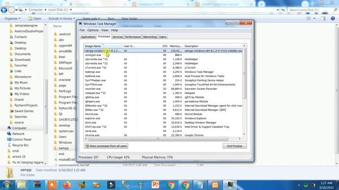Select the hkcmd.exe process row
Image resolution: width=339 pixels, height=190 pixels.
click(163, 114)
